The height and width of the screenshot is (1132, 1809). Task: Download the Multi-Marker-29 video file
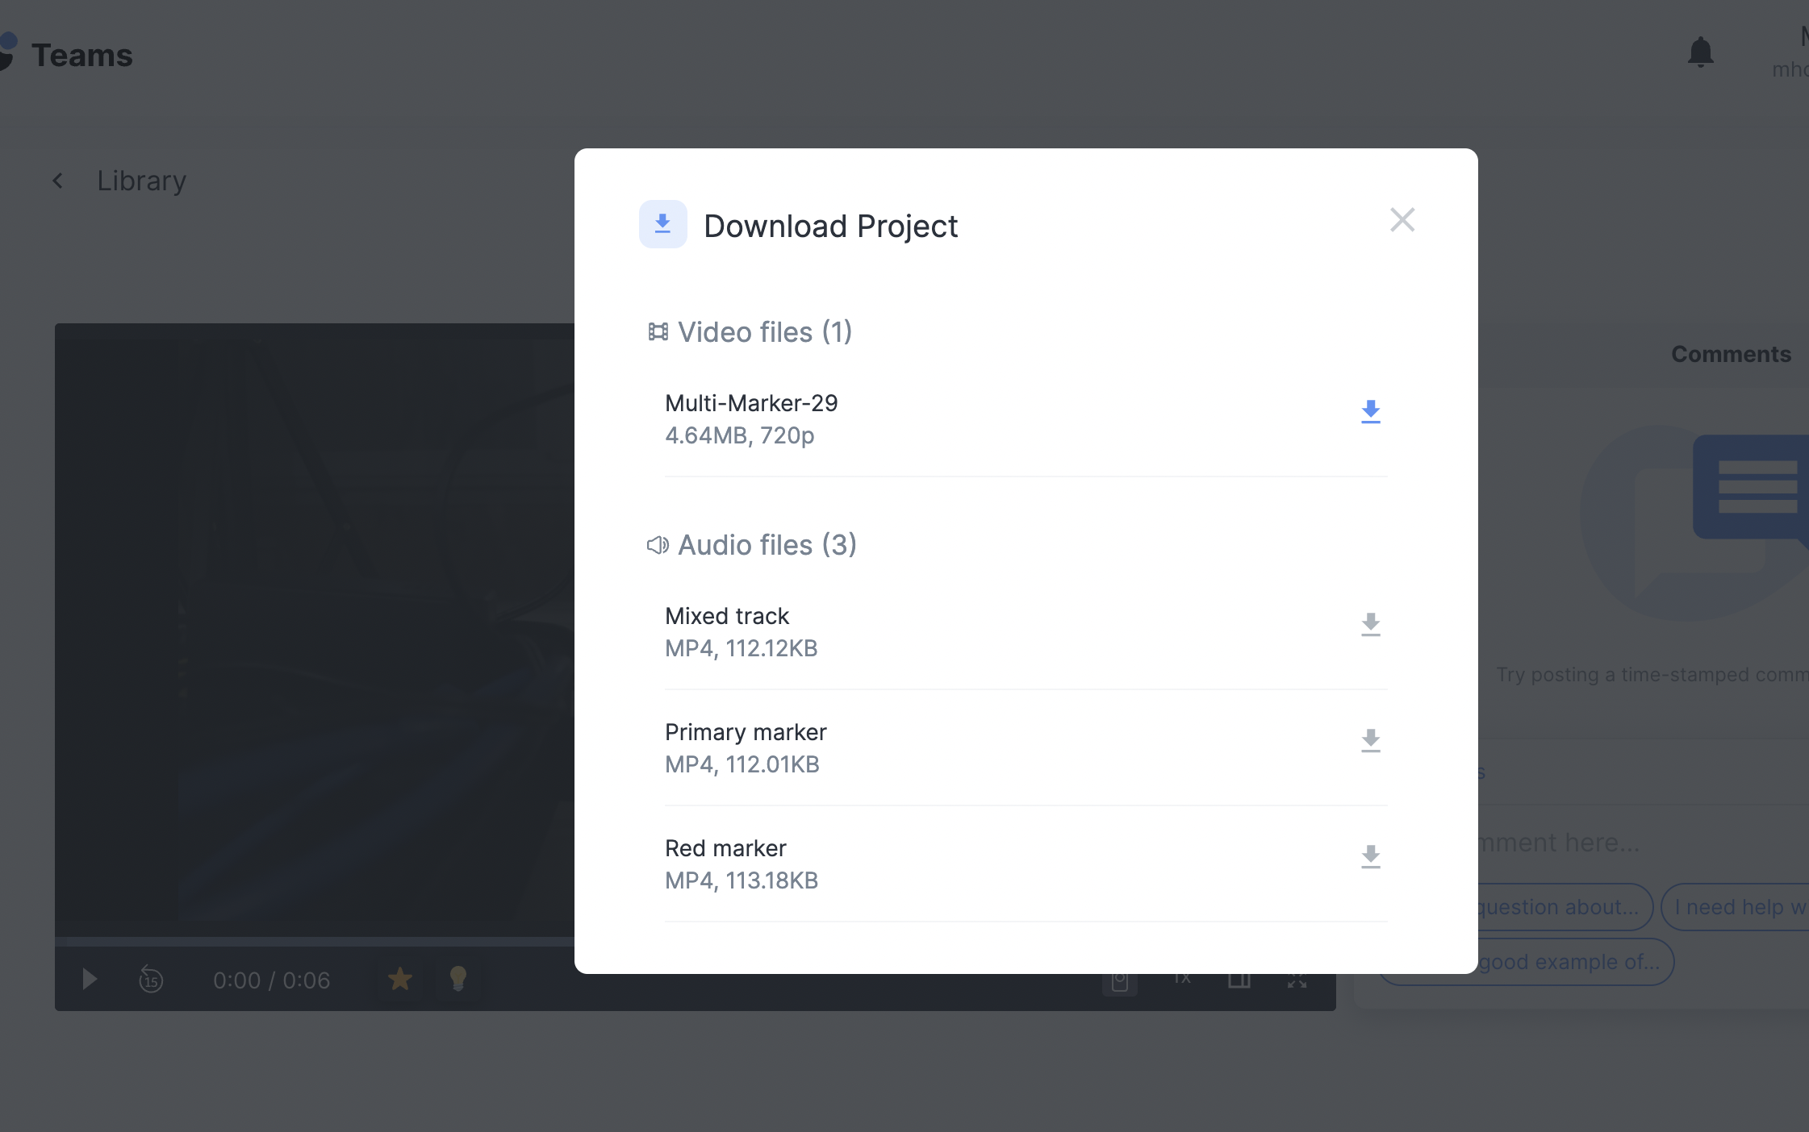point(1370,411)
